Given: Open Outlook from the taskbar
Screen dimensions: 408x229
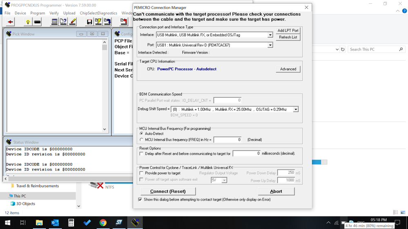Looking at the screenshot, I should click(55, 222).
